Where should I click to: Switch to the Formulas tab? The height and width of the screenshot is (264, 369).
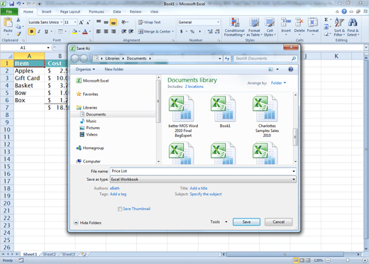coord(97,11)
